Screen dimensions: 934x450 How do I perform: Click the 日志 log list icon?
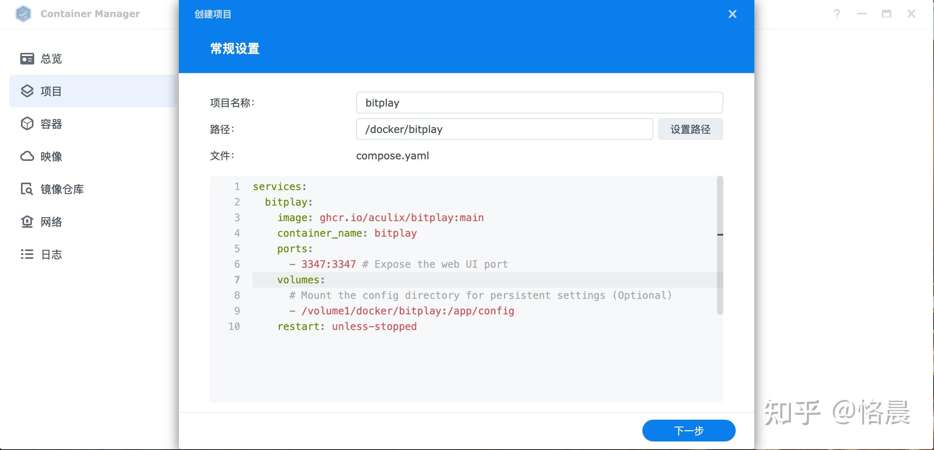pos(27,255)
